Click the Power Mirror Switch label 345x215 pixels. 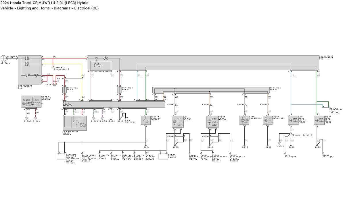pyautogui.click(x=172, y=156)
